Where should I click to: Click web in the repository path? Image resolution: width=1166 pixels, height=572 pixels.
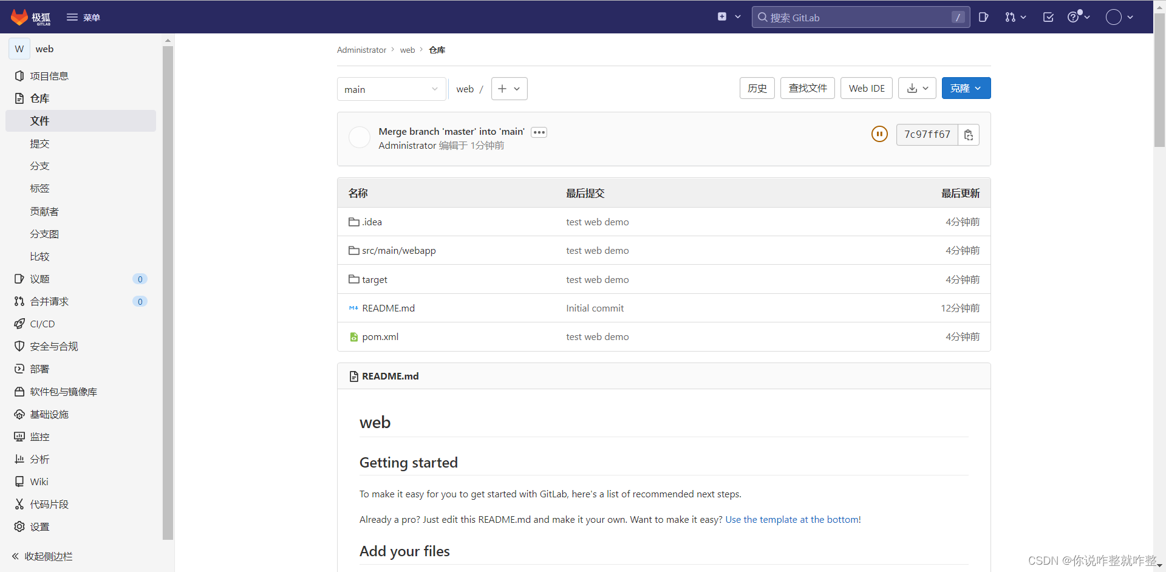point(465,89)
